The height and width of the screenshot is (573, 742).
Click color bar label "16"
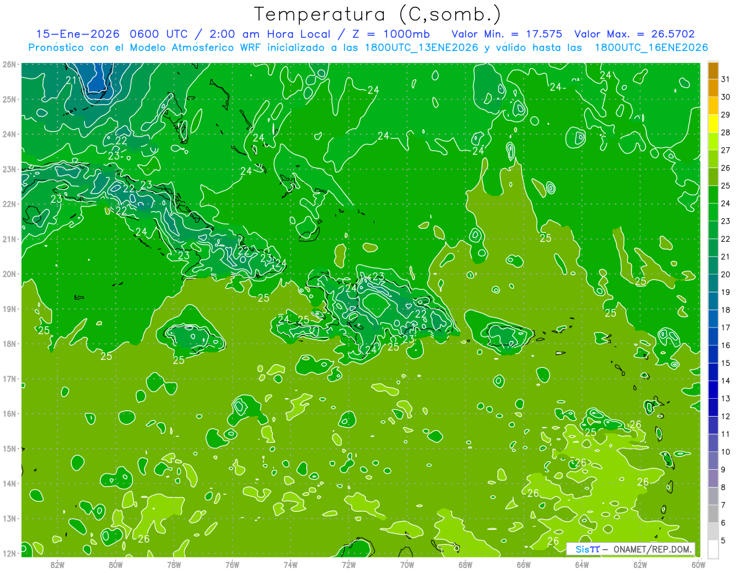pyautogui.click(x=725, y=346)
